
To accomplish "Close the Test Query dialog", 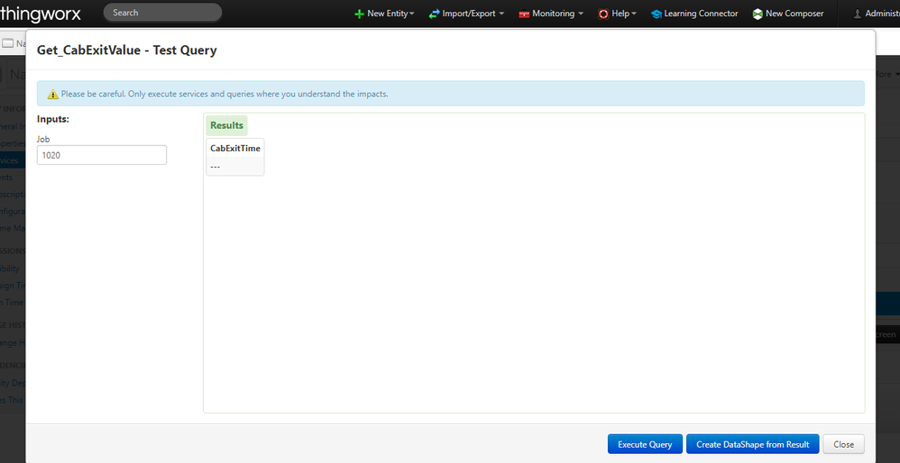I will coord(844,444).
